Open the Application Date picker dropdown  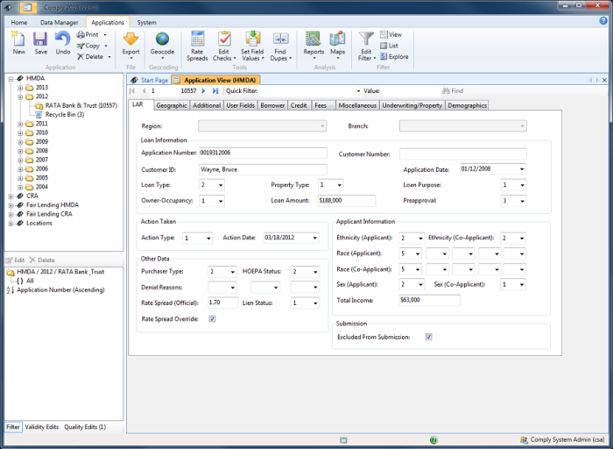[x=522, y=169]
